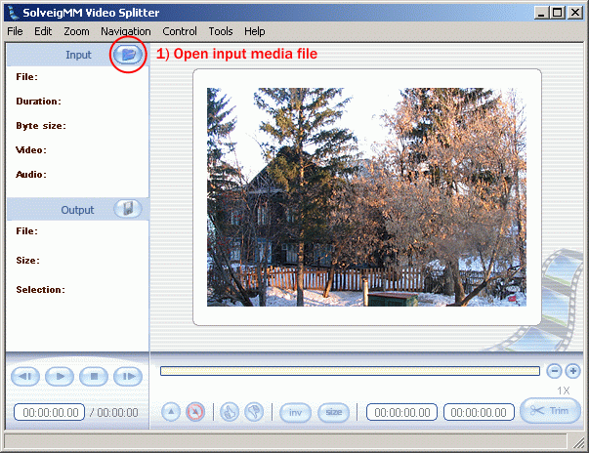Close the Video Splitter window
Viewport: 589px width, 453px height.
(575, 13)
